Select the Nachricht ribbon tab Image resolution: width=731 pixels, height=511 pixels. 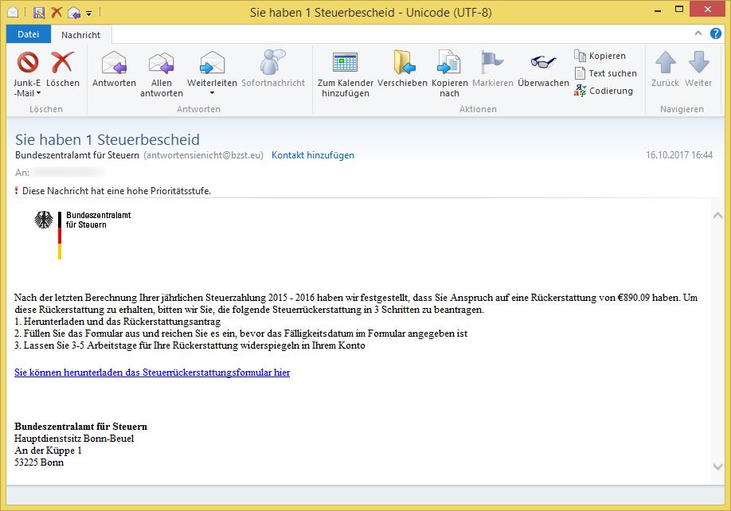pos(80,35)
